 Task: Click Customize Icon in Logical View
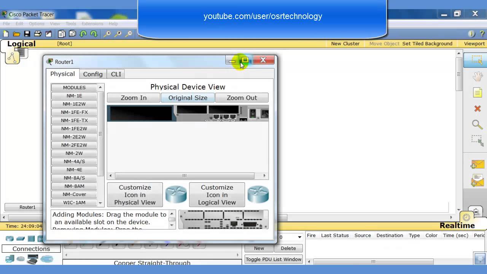(217, 195)
